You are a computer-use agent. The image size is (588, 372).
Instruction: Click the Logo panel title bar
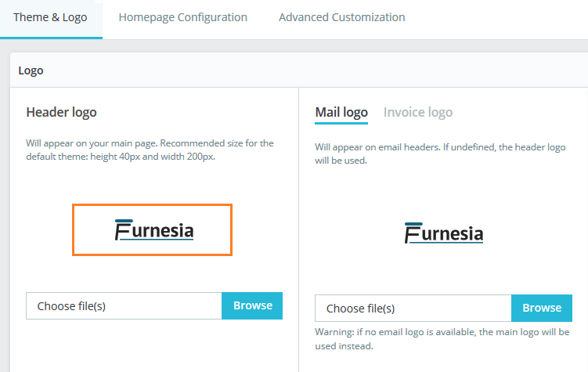[298, 70]
